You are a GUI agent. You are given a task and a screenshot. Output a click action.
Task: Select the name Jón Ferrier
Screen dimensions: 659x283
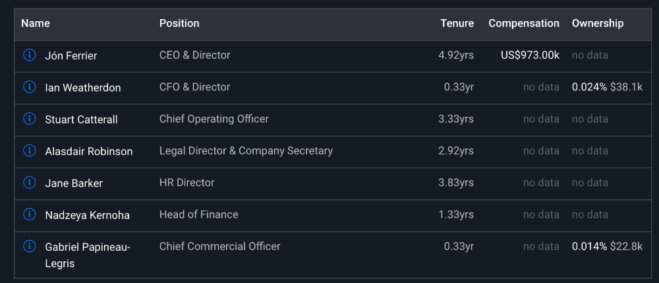tap(71, 56)
